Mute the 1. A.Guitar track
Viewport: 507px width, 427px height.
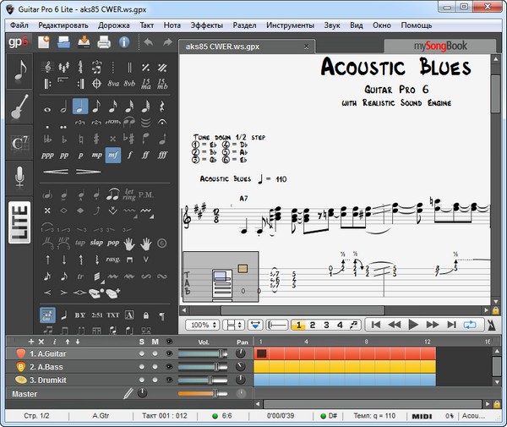coord(155,353)
